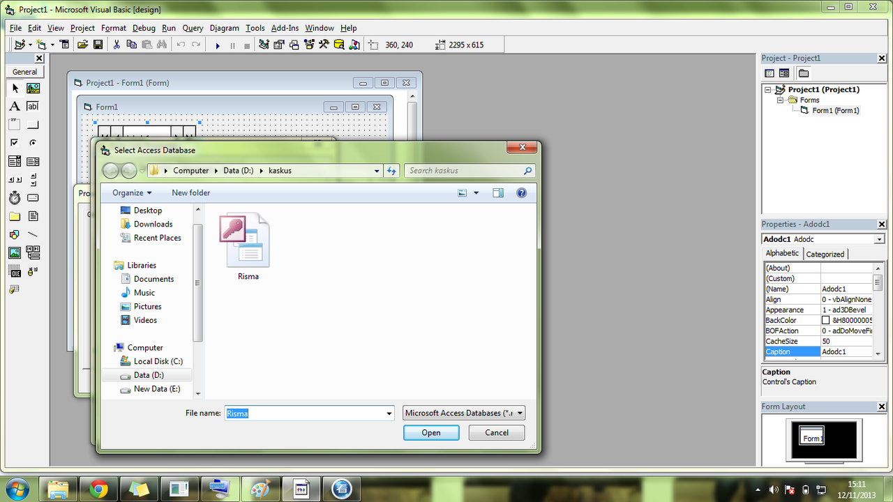Select the OptionButton control in the toolbox
The image size is (893, 502).
tap(33, 143)
